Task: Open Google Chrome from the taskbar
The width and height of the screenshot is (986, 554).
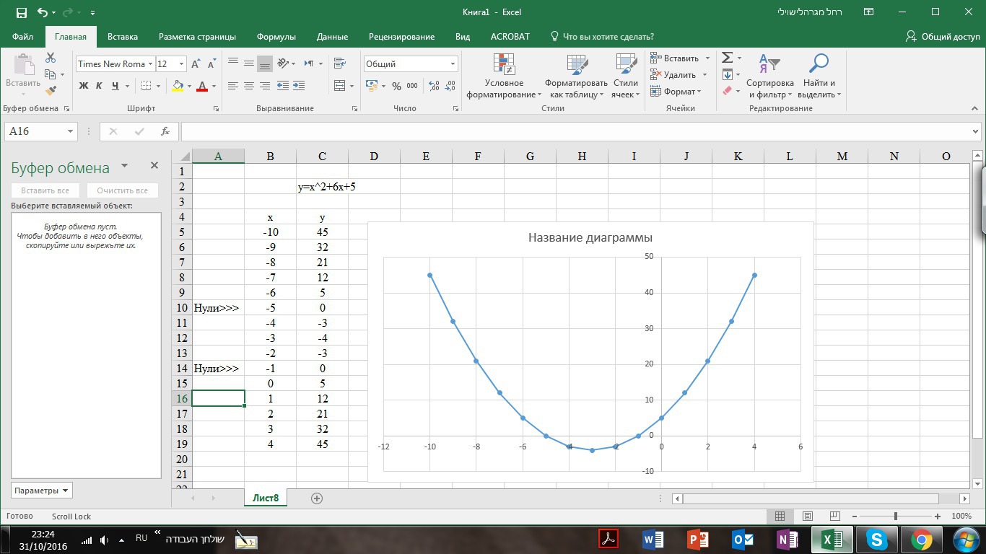Action: [921, 540]
